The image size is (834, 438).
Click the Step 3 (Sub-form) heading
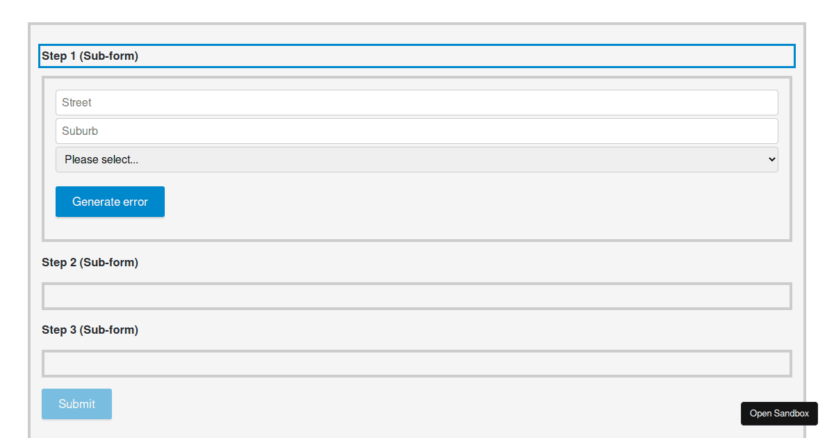[90, 330]
